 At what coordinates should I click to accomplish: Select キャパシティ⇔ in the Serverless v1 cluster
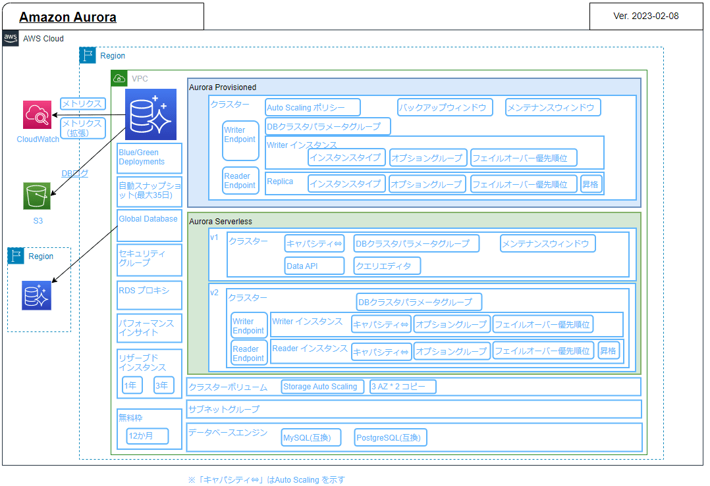coord(314,243)
